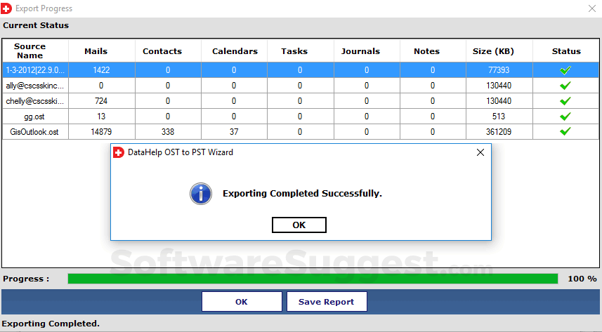Click the blue information icon in dialog
Image resolution: width=602 pixels, height=332 pixels.
201,194
